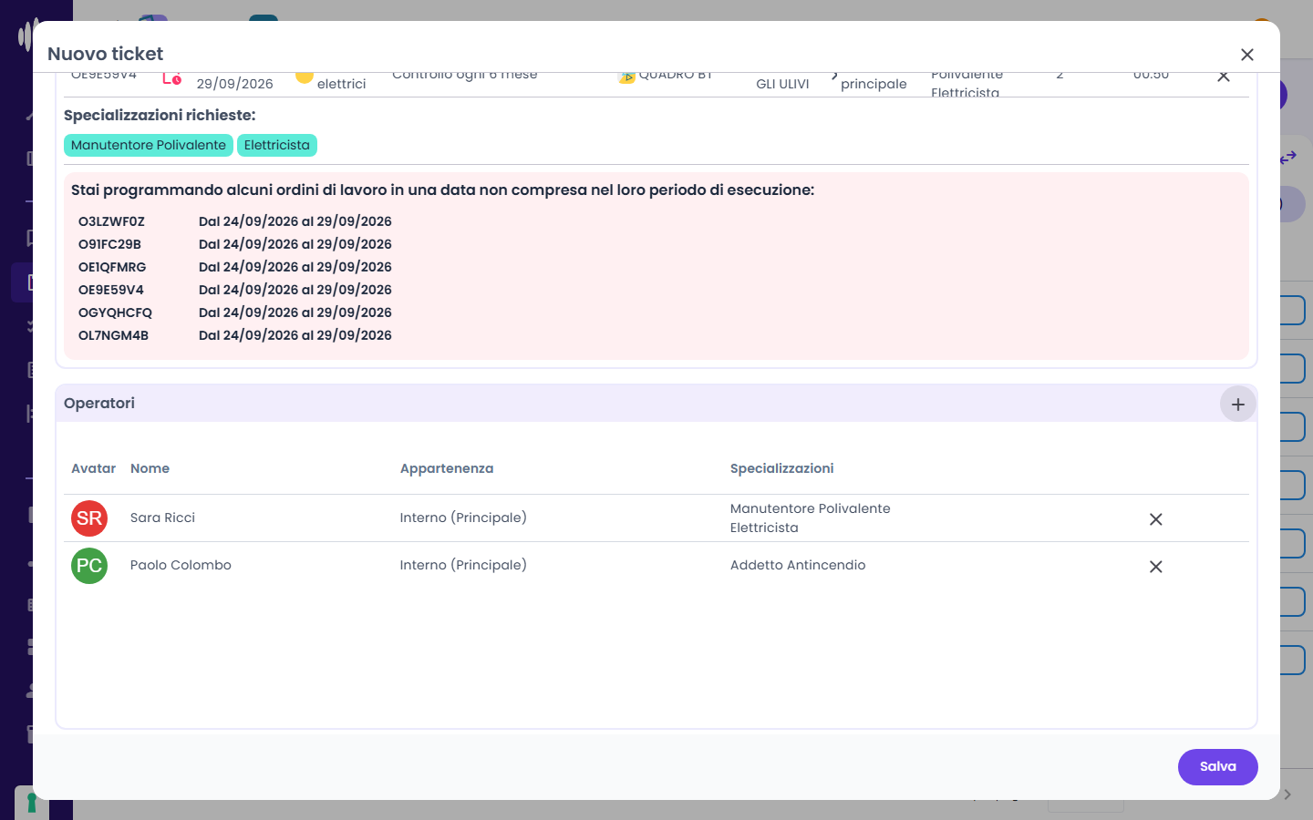
Task: Click work order code OE1QFMRG
Action: 112,267
